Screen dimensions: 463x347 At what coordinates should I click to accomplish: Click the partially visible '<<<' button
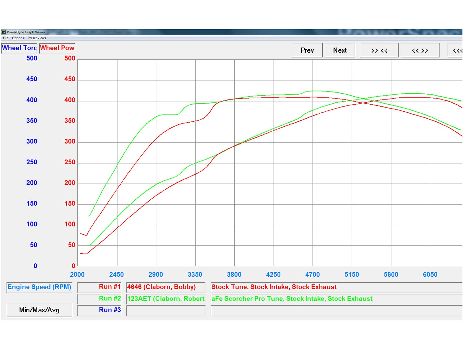point(456,51)
